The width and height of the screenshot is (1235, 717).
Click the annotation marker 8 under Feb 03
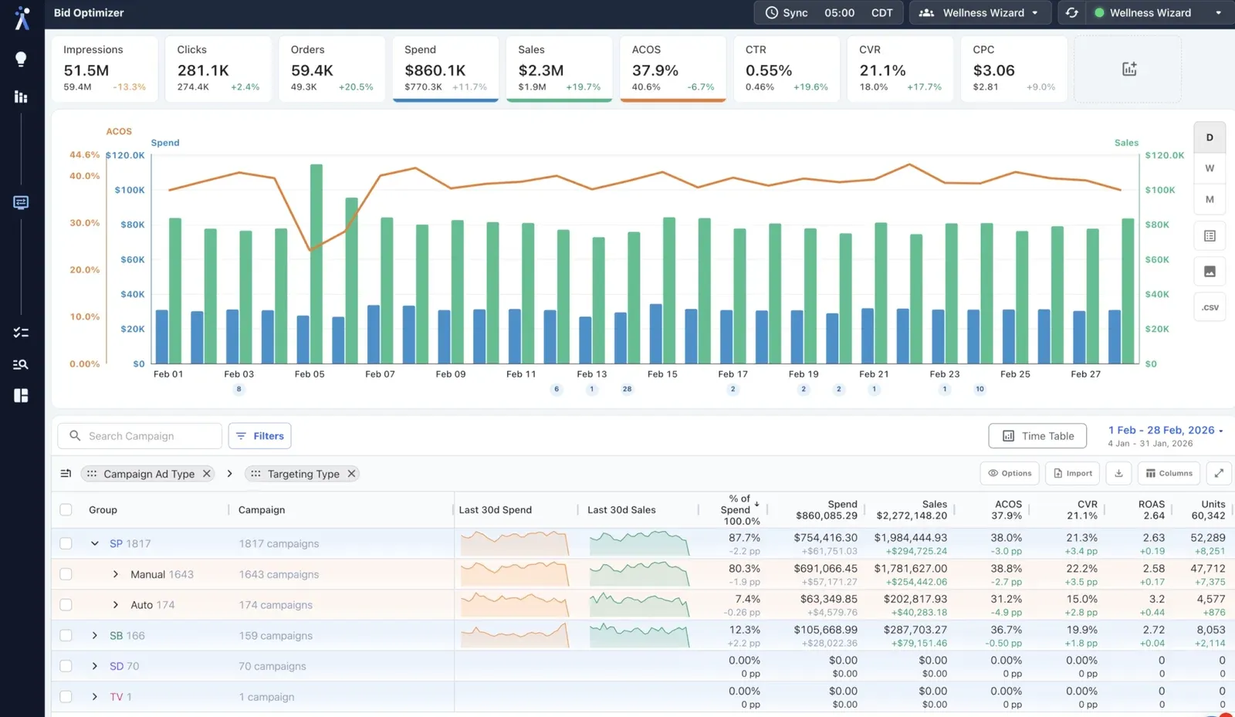pos(239,389)
